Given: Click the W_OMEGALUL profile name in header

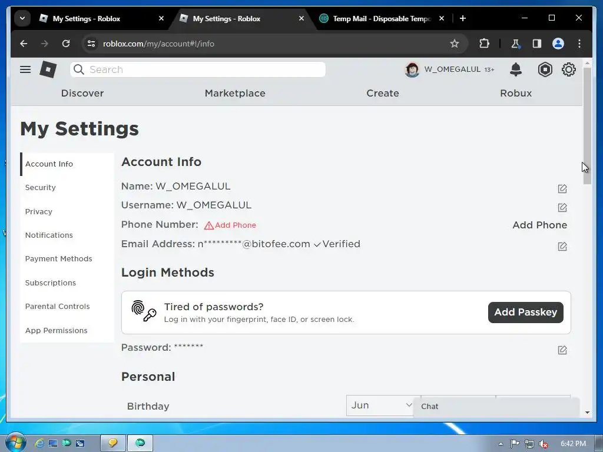Looking at the screenshot, I should coord(452,69).
